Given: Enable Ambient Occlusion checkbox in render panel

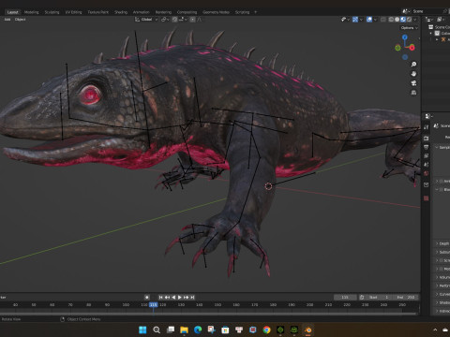Looking at the screenshot, I should [x=442, y=181].
